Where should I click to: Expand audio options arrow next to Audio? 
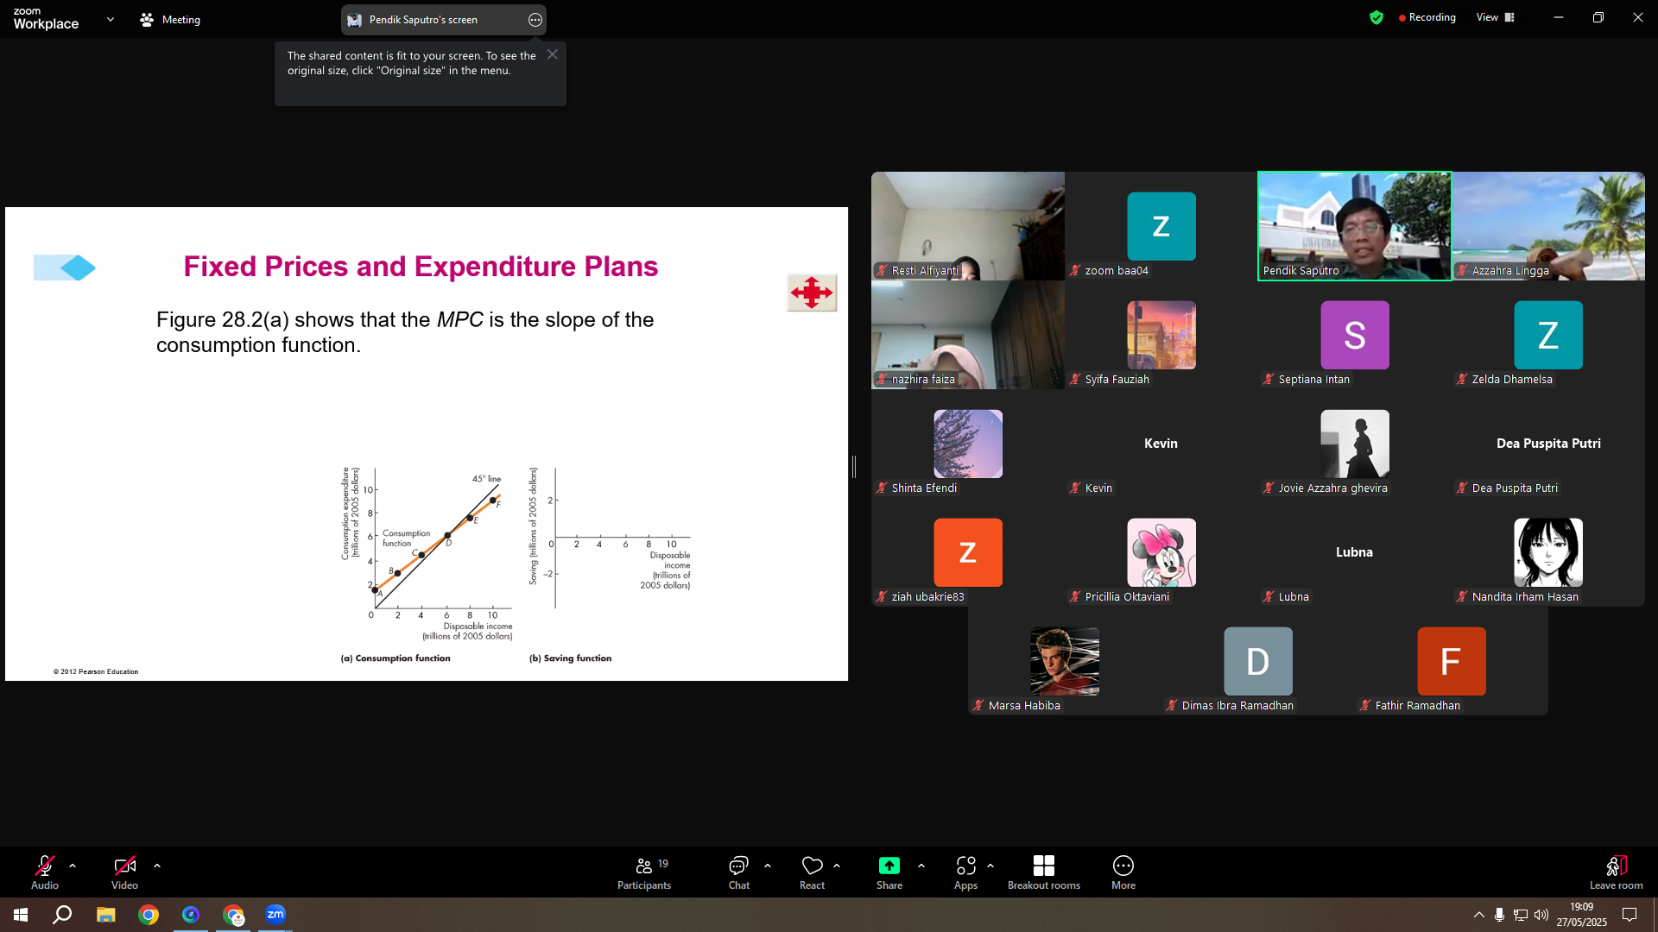pos(73,865)
